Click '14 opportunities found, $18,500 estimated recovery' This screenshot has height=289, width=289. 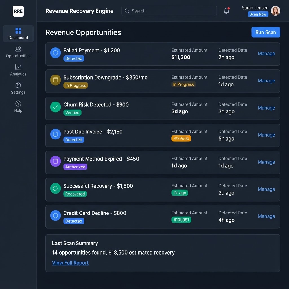click(113, 253)
